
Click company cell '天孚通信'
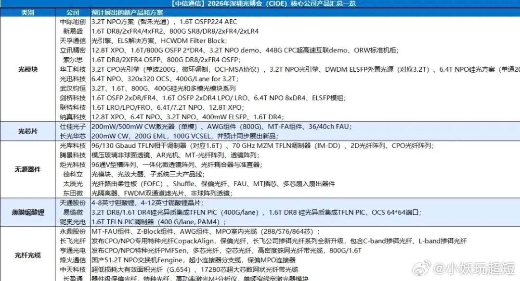click(73, 41)
